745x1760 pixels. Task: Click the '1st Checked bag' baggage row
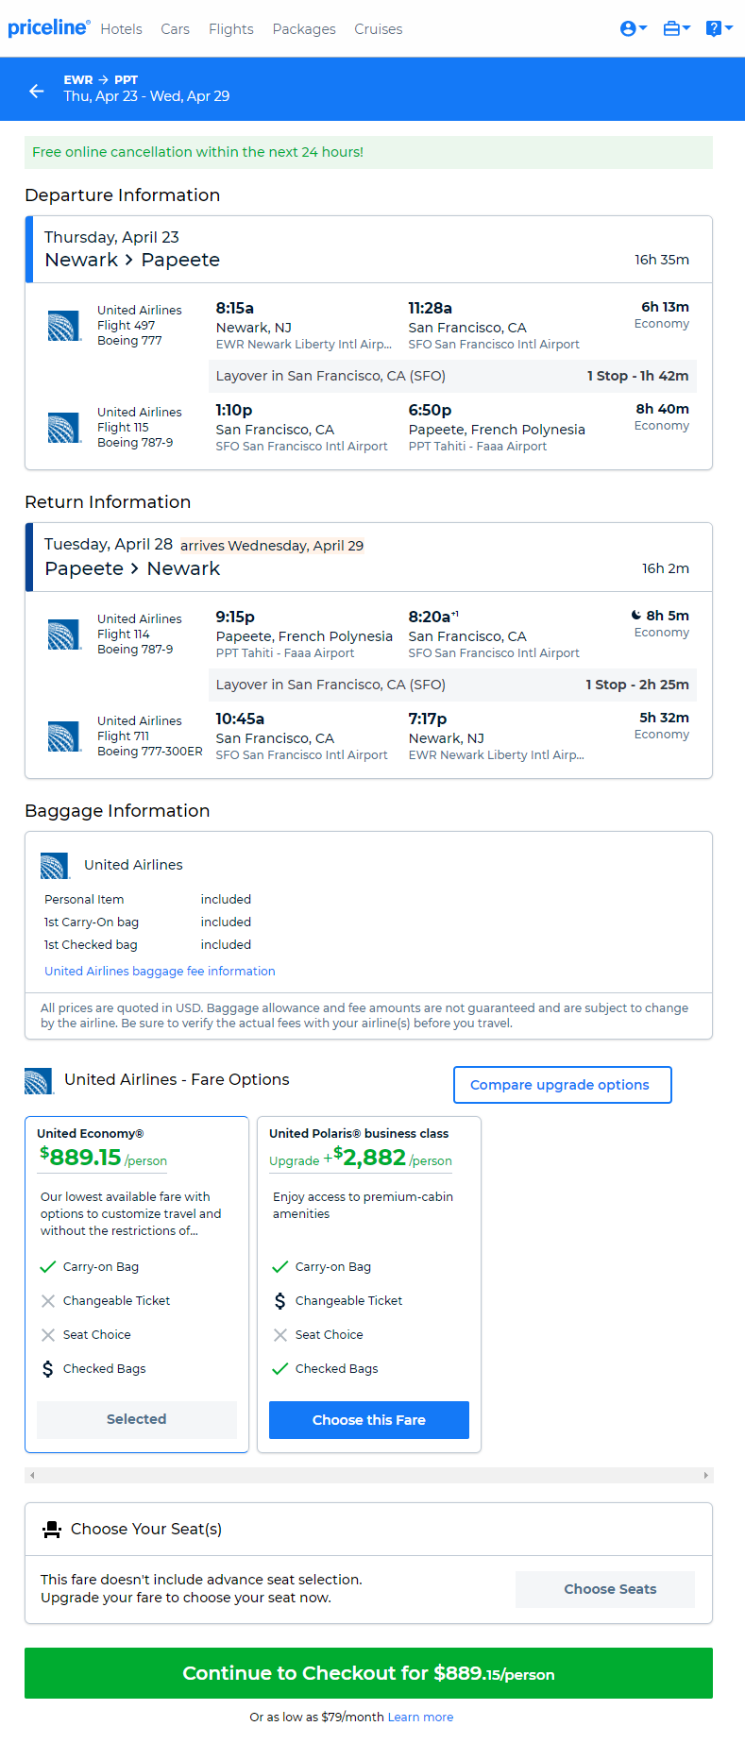(x=147, y=944)
